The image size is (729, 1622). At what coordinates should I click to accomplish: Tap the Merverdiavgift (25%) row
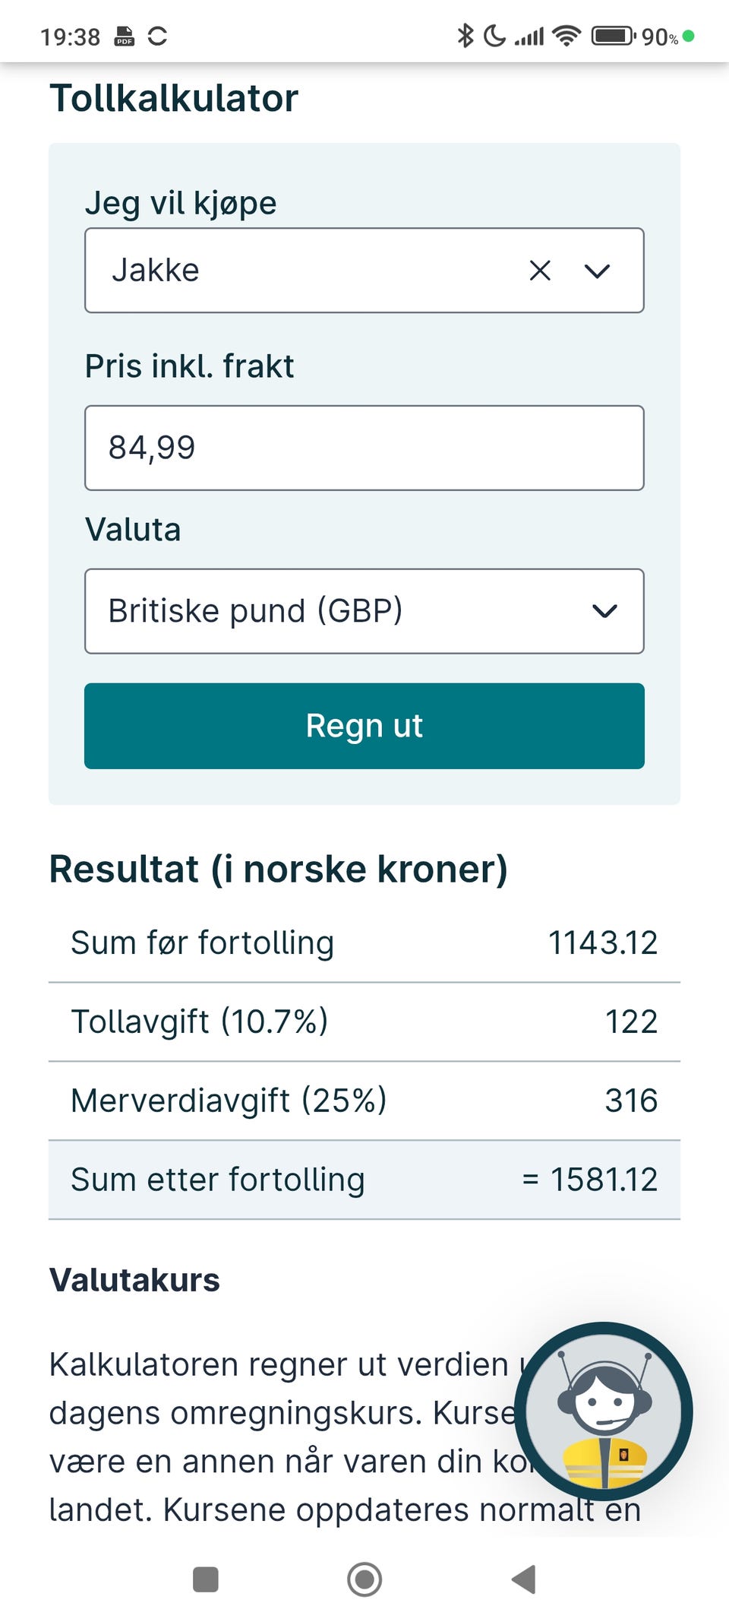coord(364,1101)
